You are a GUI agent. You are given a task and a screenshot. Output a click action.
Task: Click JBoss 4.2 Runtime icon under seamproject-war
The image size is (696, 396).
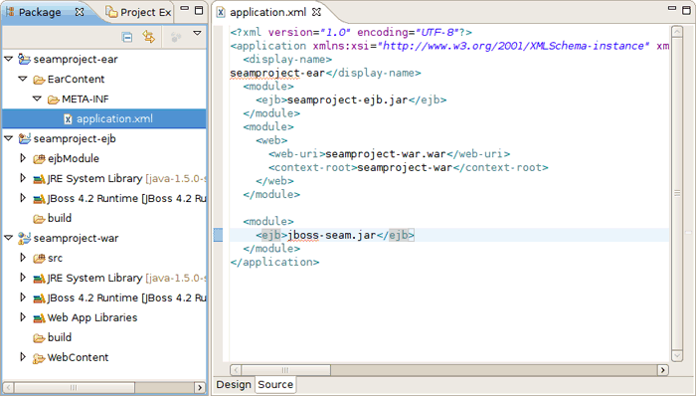tap(39, 297)
